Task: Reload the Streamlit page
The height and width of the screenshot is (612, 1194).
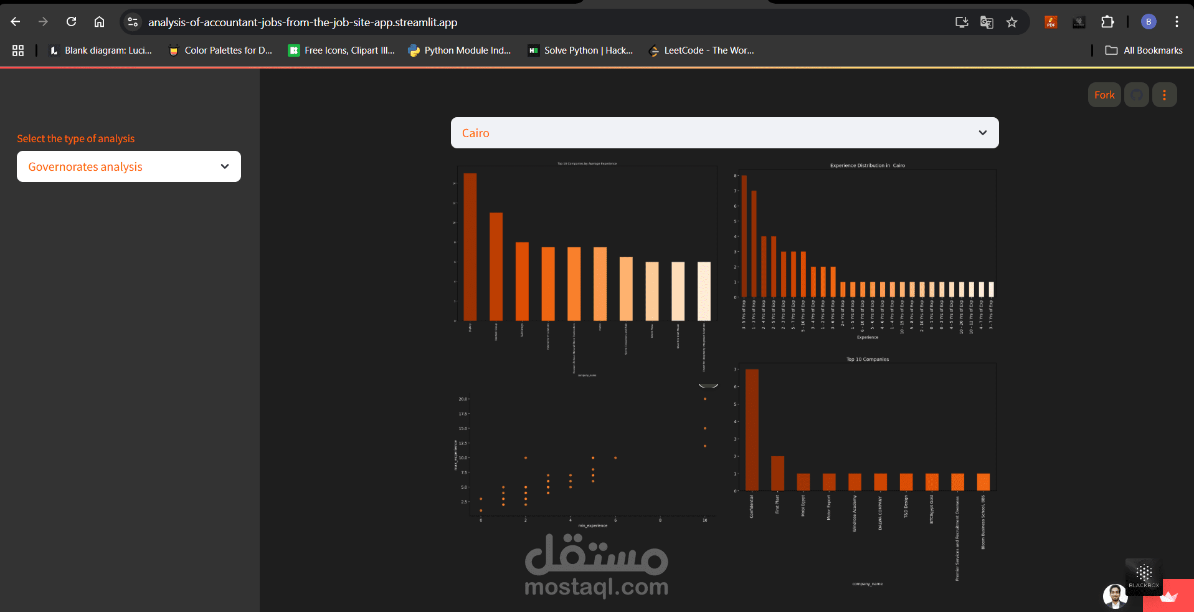Action: (x=72, y=22)
